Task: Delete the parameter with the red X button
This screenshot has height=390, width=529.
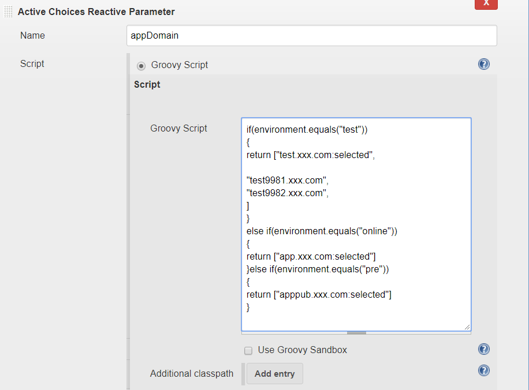Action: (x=486, y=3)
